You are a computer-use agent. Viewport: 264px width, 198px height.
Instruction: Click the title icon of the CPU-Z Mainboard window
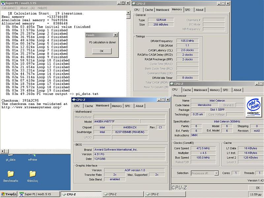coord(74,100)
